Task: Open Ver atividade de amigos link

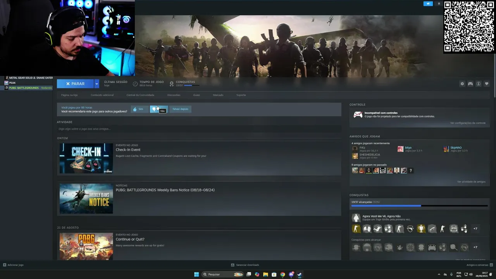Action: click(471, 182)
